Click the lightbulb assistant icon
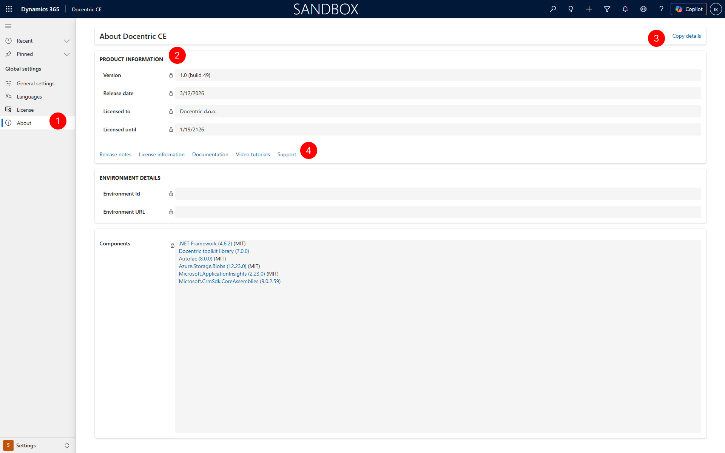725x453 pixels. coord(571,9)
